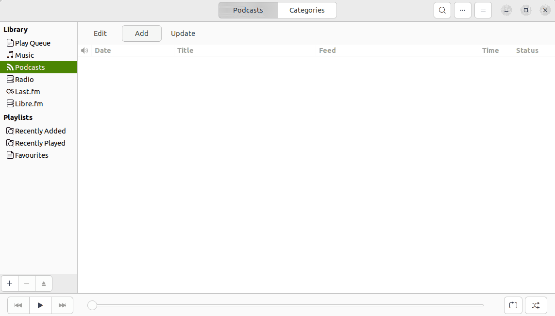The image size is (555, 316).
Task: Click the Update podcasts button
Action: coord(183,33)
